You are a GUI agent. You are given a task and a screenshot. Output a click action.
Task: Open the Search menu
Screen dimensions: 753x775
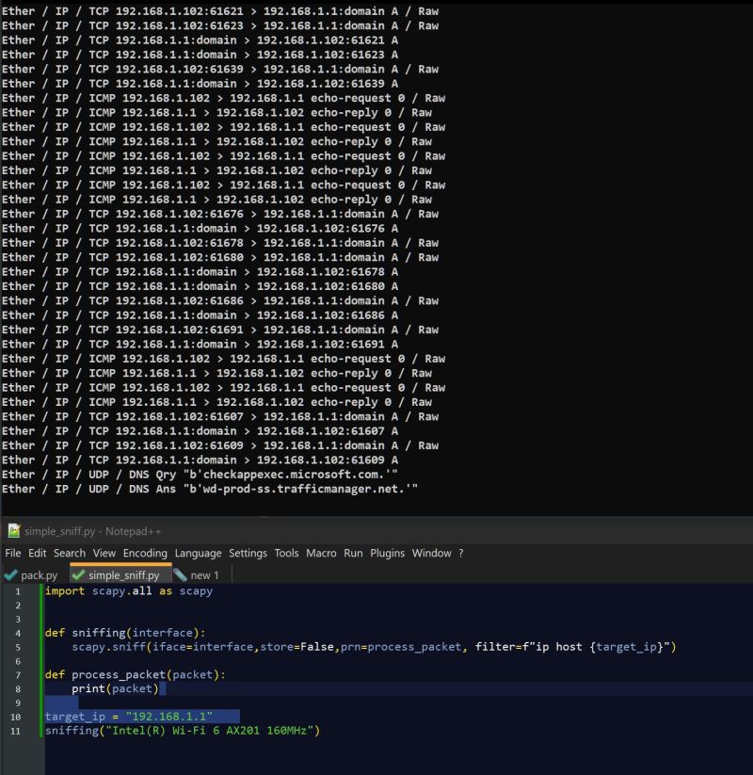(69, 553)
